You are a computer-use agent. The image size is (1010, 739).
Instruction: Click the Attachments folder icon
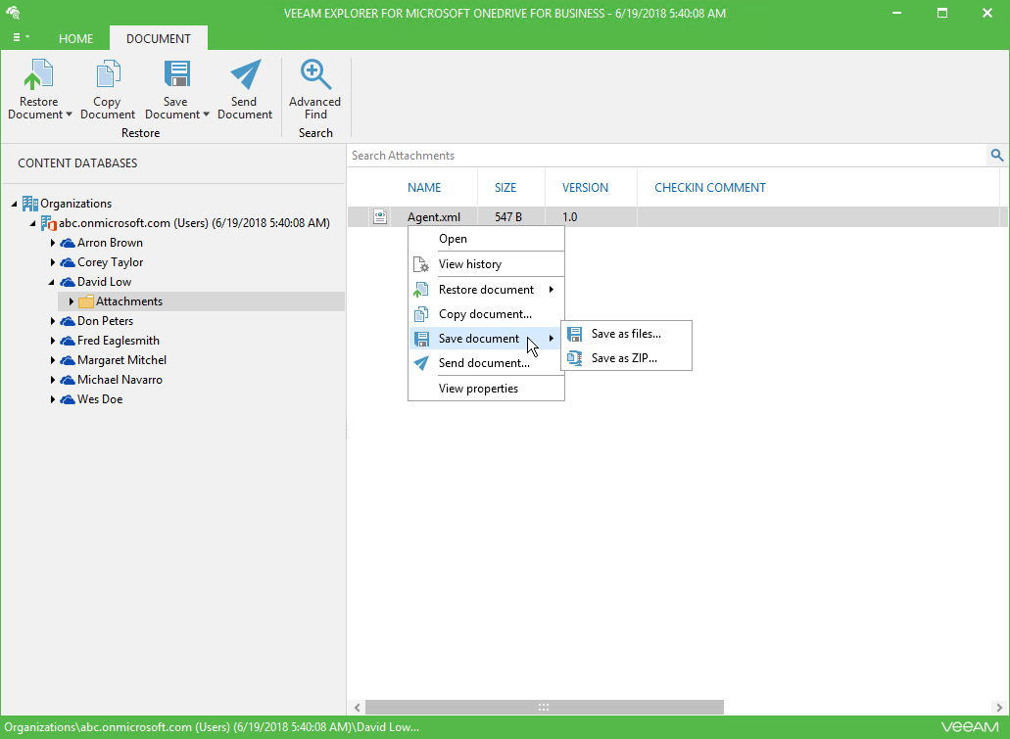coord(85,301)
